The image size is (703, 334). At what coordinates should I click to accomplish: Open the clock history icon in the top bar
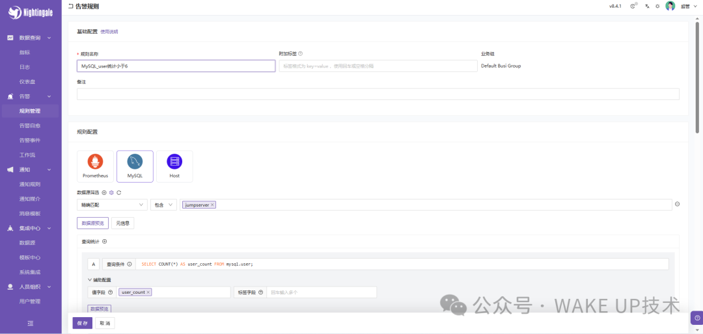[x=633, y=6]
